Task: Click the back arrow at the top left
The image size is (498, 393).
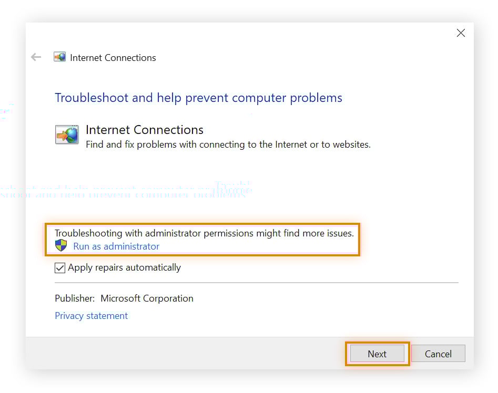Action: pyautogui.click(x=35, y=57)
